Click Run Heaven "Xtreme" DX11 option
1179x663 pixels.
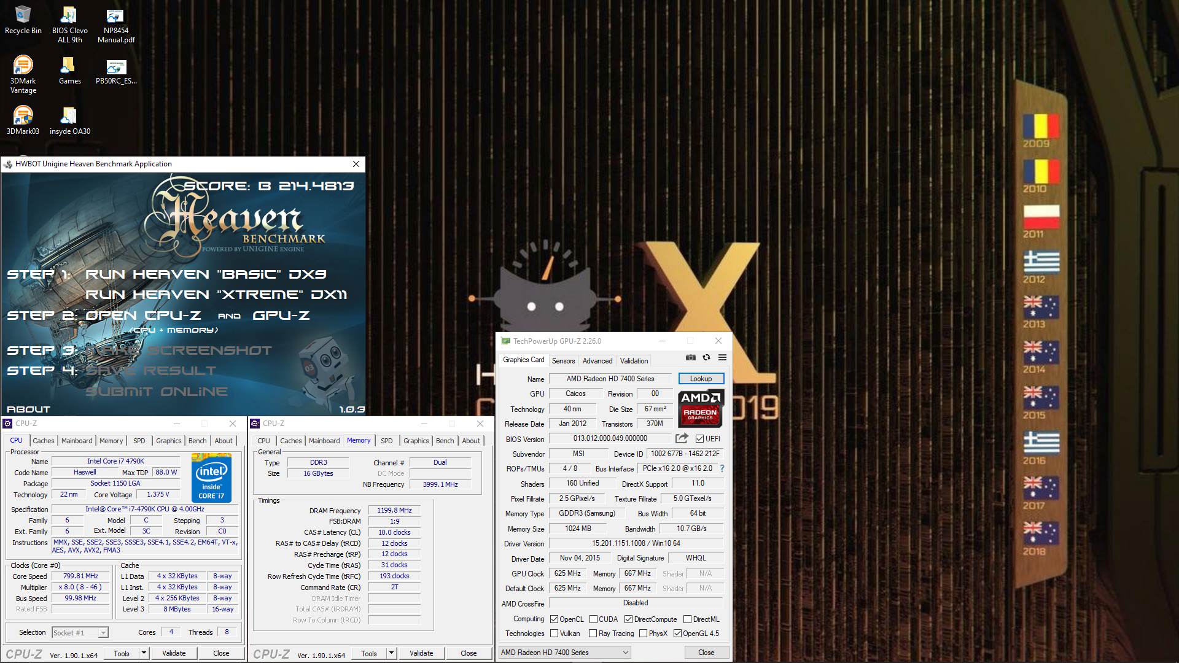coord(216,295)
